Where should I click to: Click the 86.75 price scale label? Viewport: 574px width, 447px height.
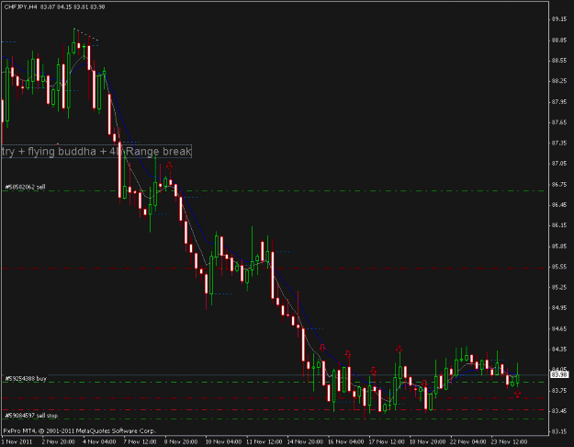558,185
